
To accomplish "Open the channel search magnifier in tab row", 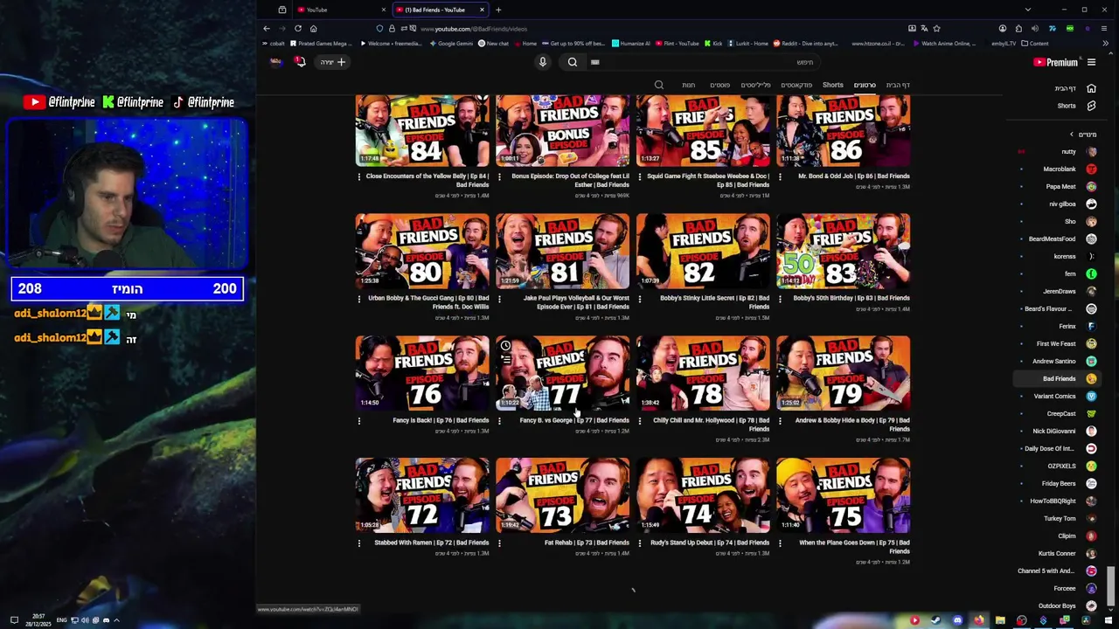I will pyautogui.click(x=659, y=85).
